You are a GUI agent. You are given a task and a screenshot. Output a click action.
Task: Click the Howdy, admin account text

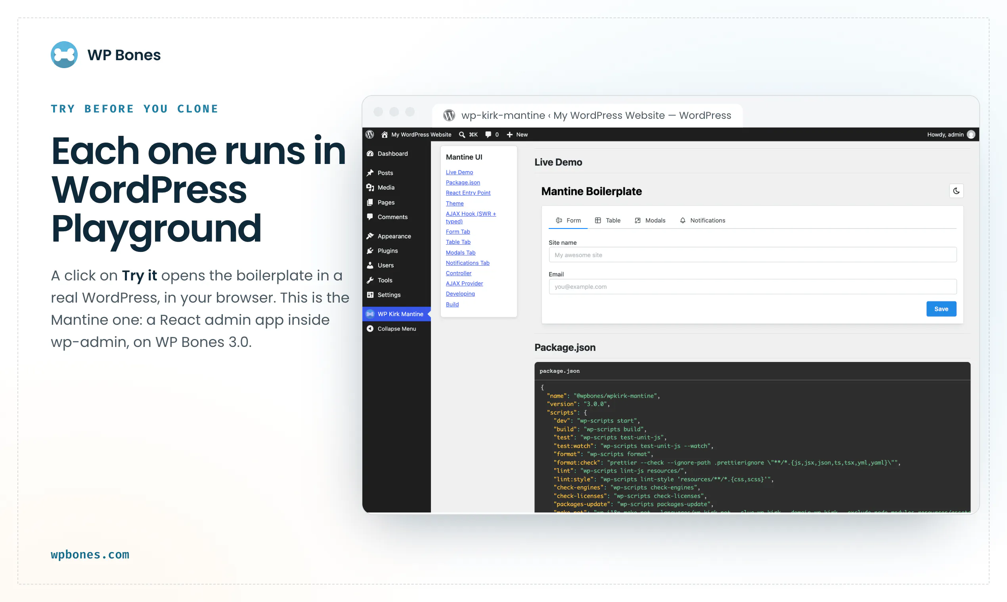click(x=945, y=134)
